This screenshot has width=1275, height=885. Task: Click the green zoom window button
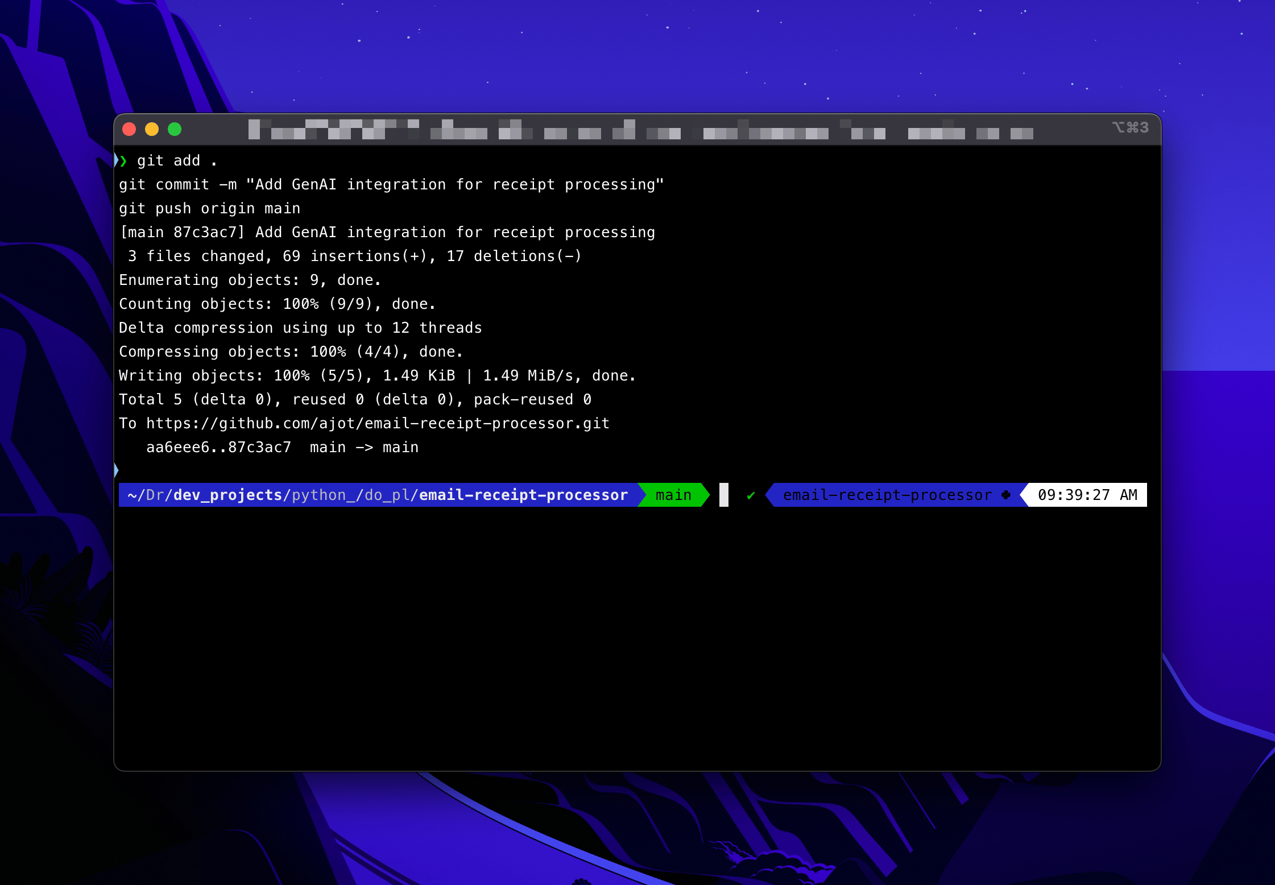point(175,129)
